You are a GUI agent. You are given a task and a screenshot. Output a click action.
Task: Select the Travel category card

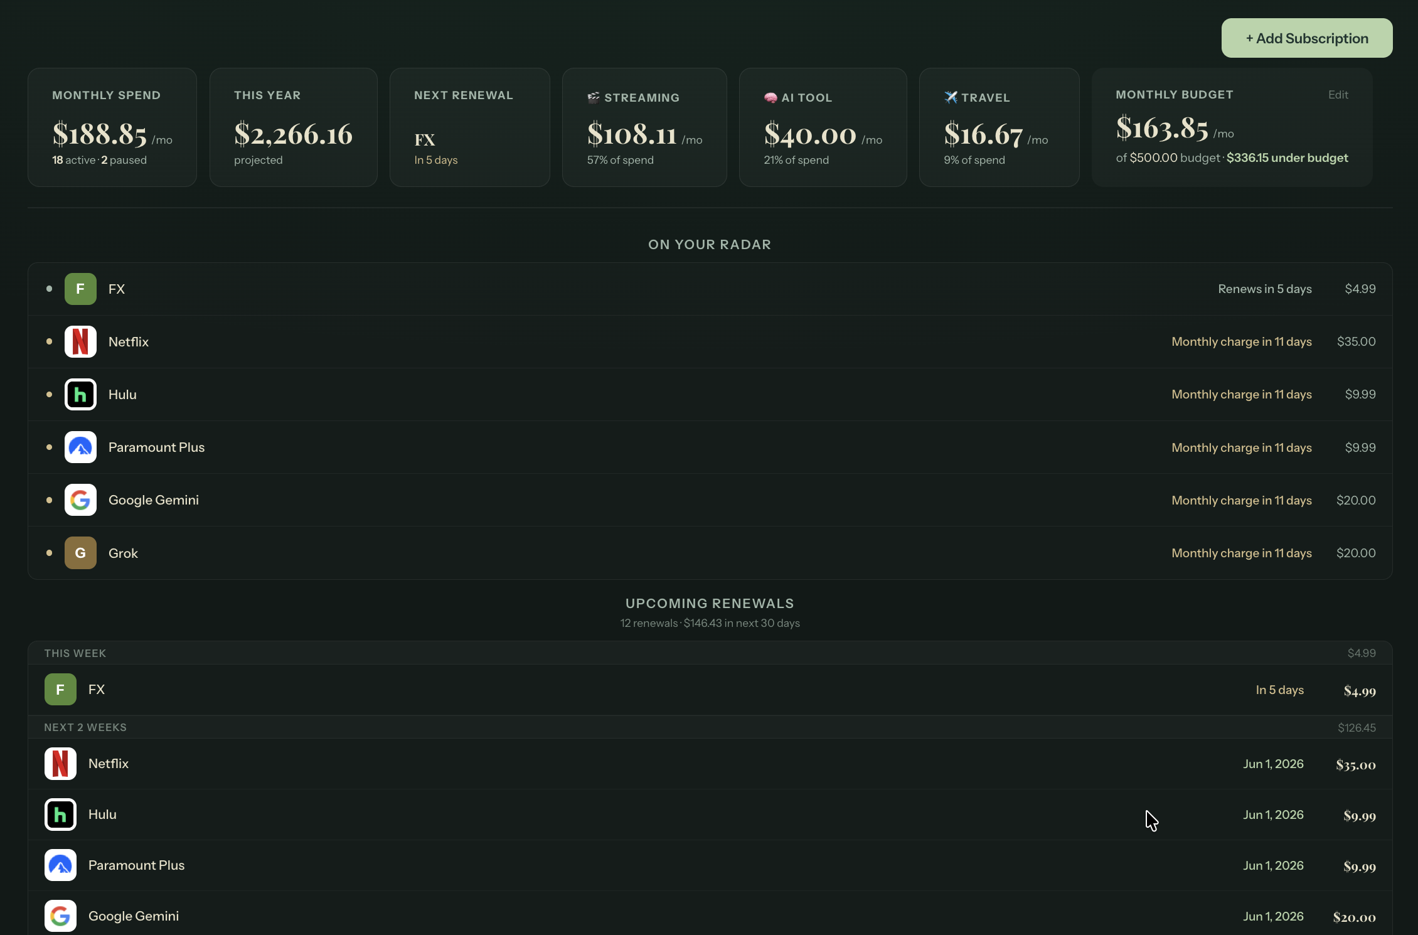pyautogui.click(x=1000, y=127)
